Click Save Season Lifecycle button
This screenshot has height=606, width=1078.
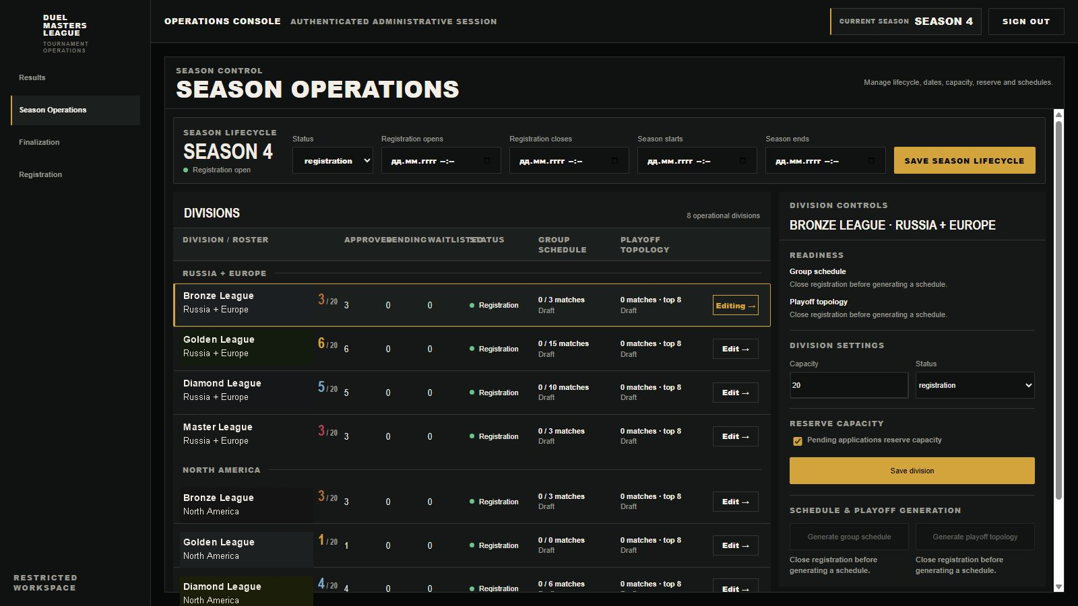[964, 160]
